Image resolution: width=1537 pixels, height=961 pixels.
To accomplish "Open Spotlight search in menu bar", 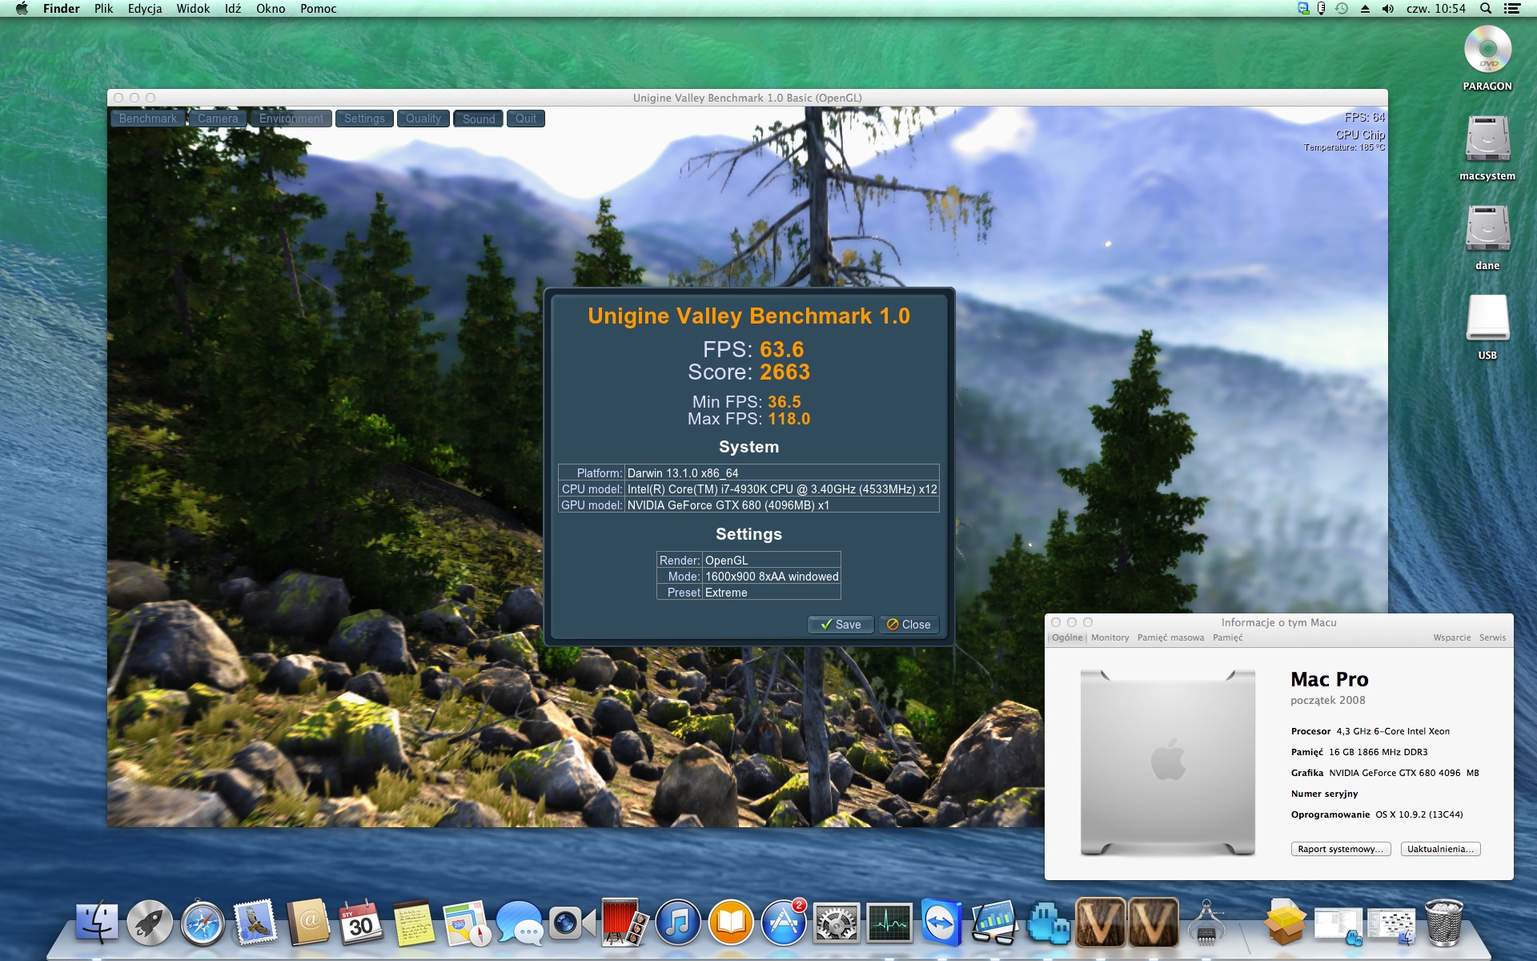I will click(x=1486, y=9).
